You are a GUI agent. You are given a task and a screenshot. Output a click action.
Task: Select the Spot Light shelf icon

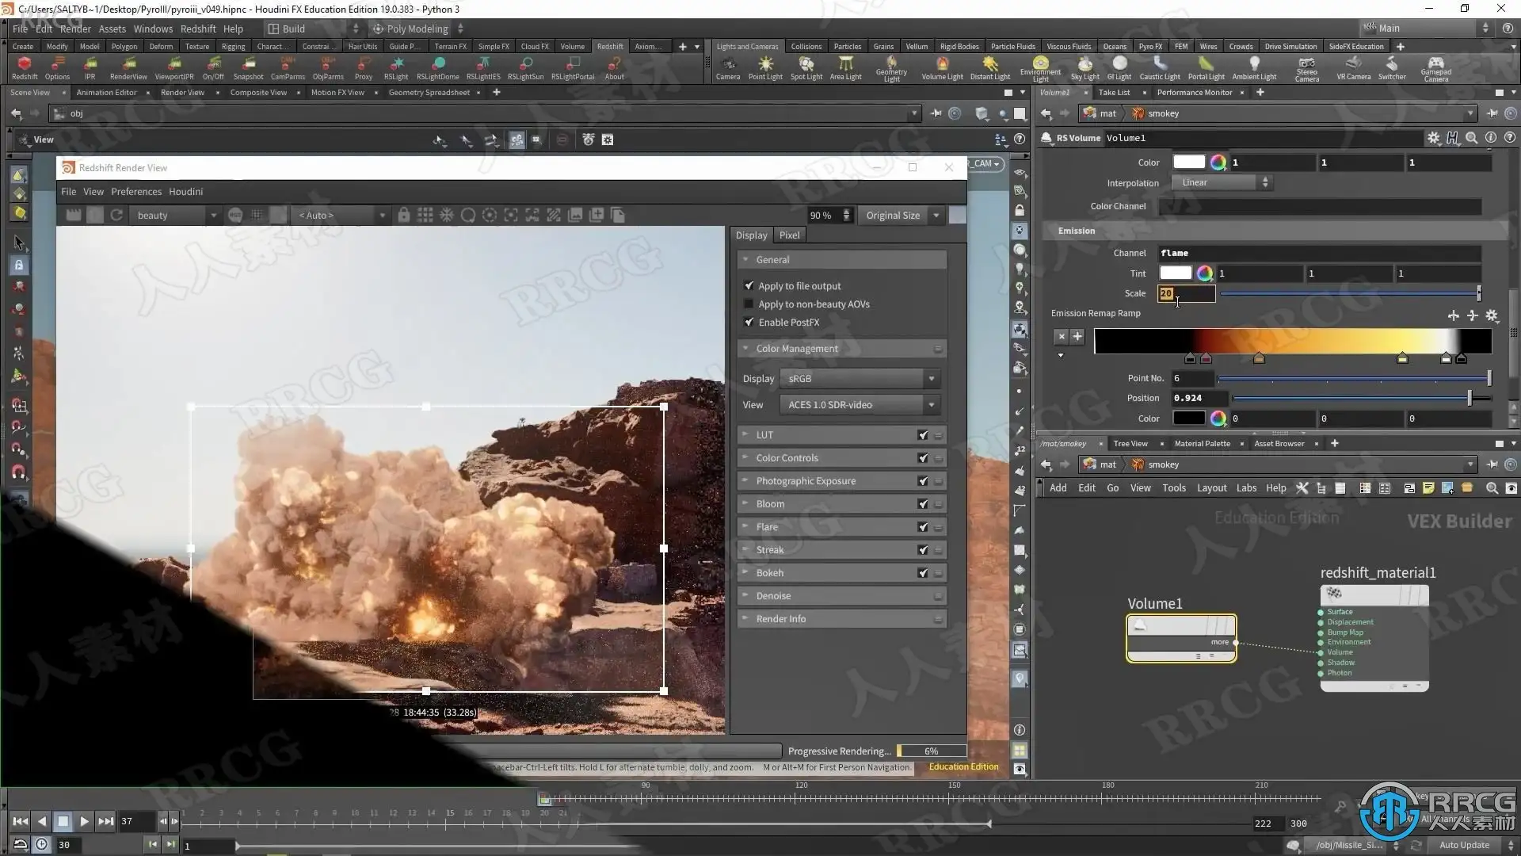(x=806, y=65)
